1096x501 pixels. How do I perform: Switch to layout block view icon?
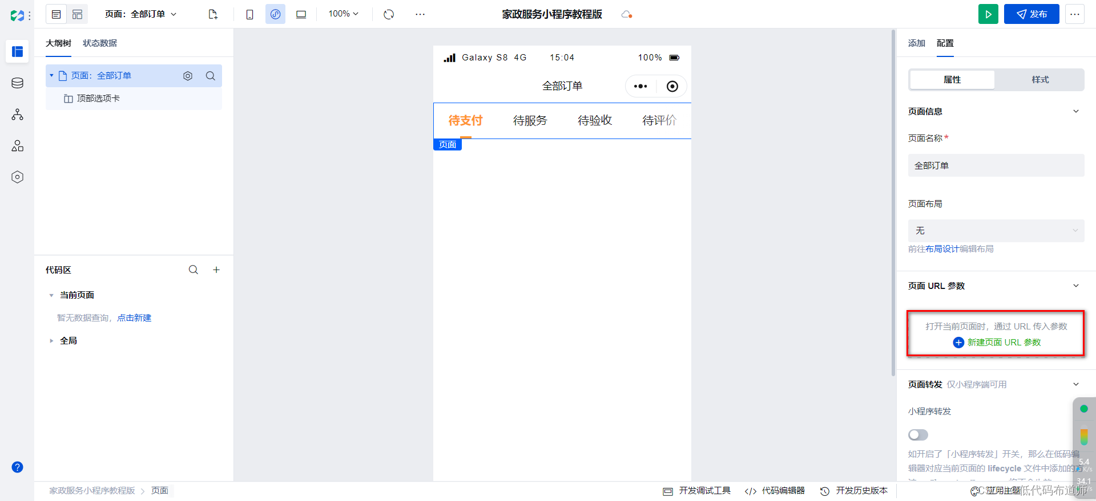78,14
